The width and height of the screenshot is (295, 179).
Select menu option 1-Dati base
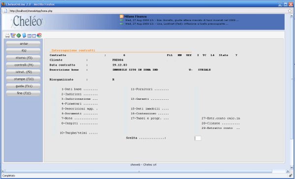80,89
